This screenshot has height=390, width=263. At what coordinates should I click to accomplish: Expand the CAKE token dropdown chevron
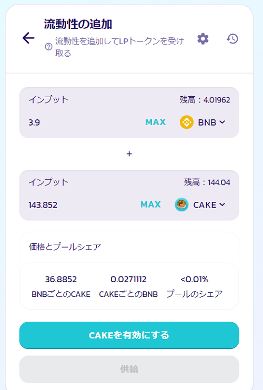(x=222, y=204)
